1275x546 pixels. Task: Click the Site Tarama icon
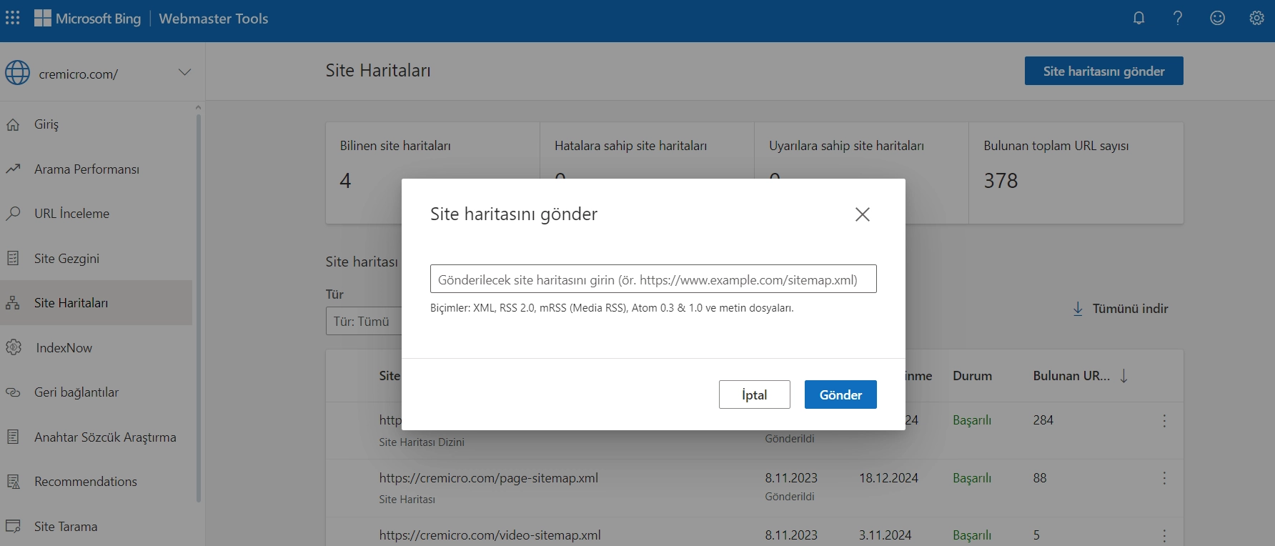[13, 526]
